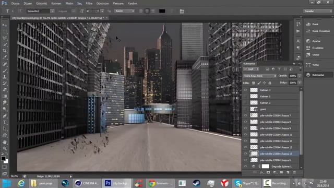The width and height of the screenshot is (334, 188).
Task: Open the Düzen menu
Action: pos(28,4)
